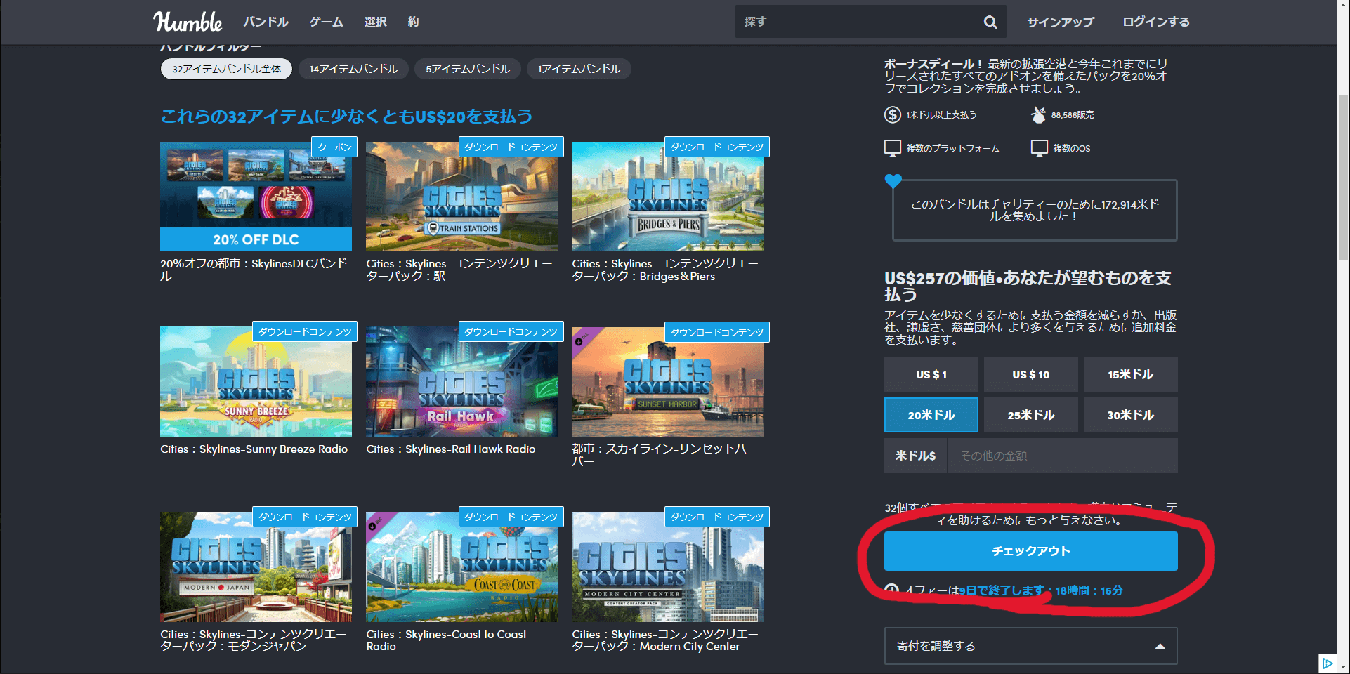Choose the US $ 10 amount
Viewport: 1350px width, 674px height.
(1030, 374)
